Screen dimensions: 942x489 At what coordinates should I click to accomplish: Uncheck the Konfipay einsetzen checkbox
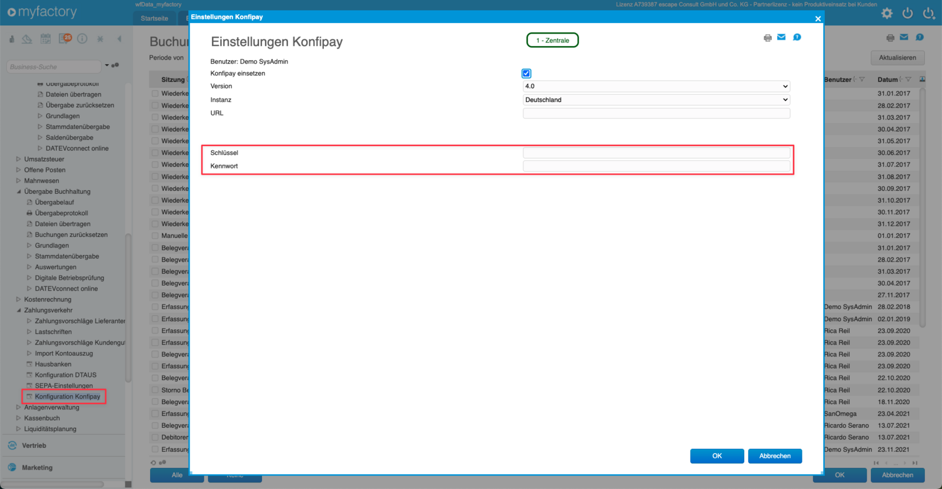click(x=526, y=74)
